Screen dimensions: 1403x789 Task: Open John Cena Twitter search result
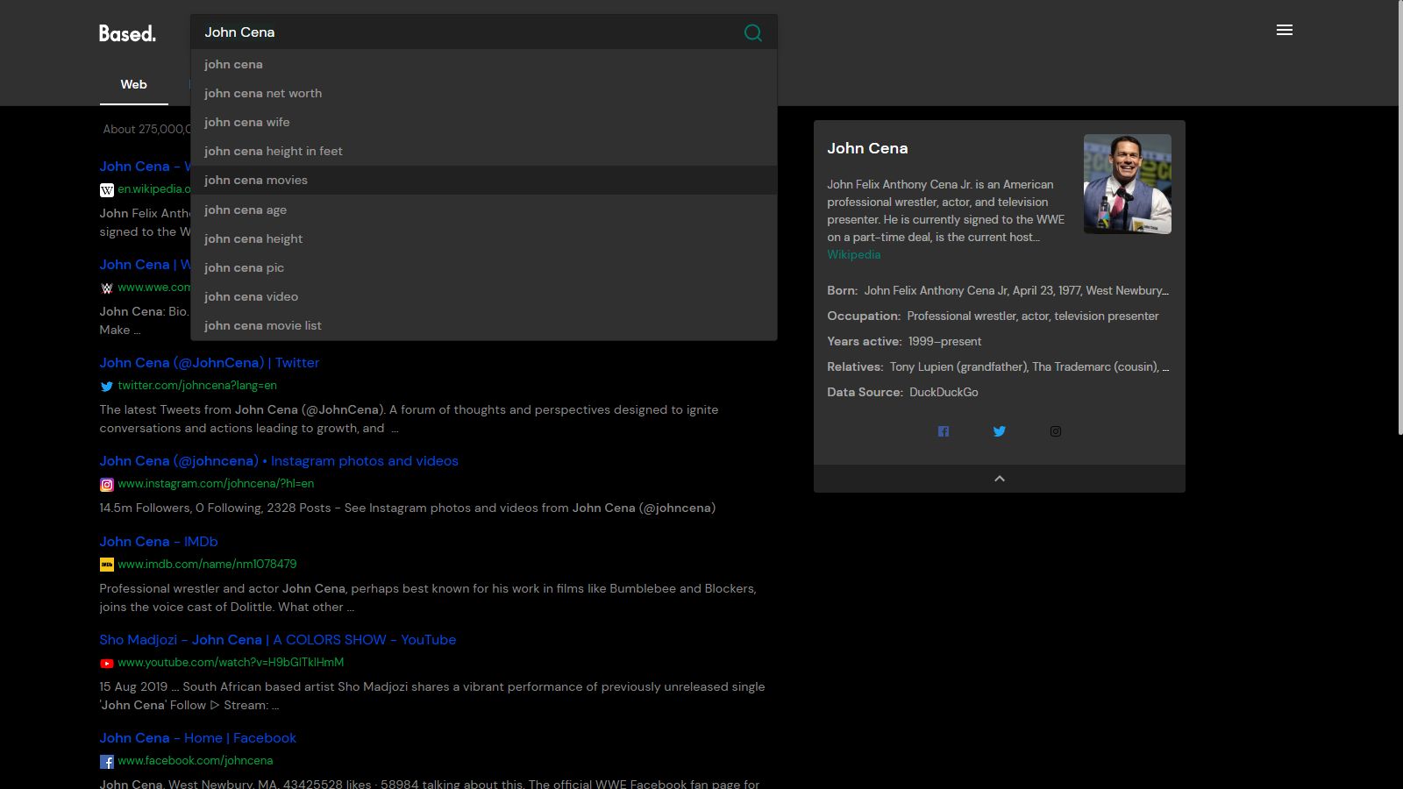coord(210,363)
